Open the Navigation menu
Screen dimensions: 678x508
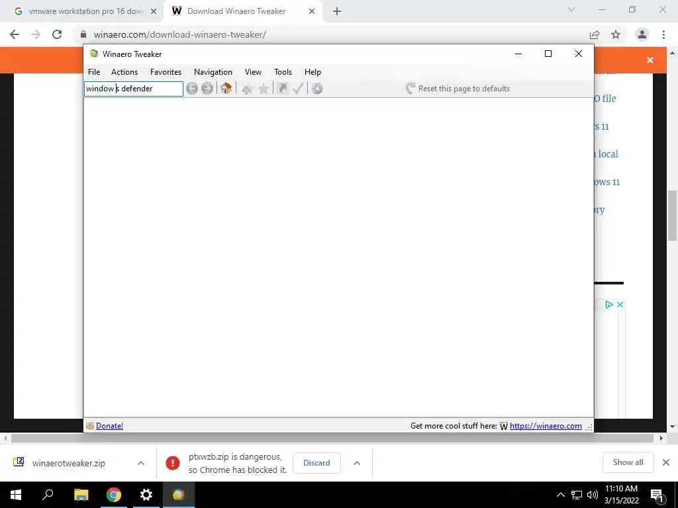pyautogui.click(x=213, y=72)
